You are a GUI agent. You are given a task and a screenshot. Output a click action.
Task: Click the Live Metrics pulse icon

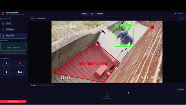point(1,59)
